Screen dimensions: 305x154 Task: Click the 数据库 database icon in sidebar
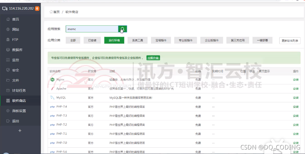coord(8,50)
